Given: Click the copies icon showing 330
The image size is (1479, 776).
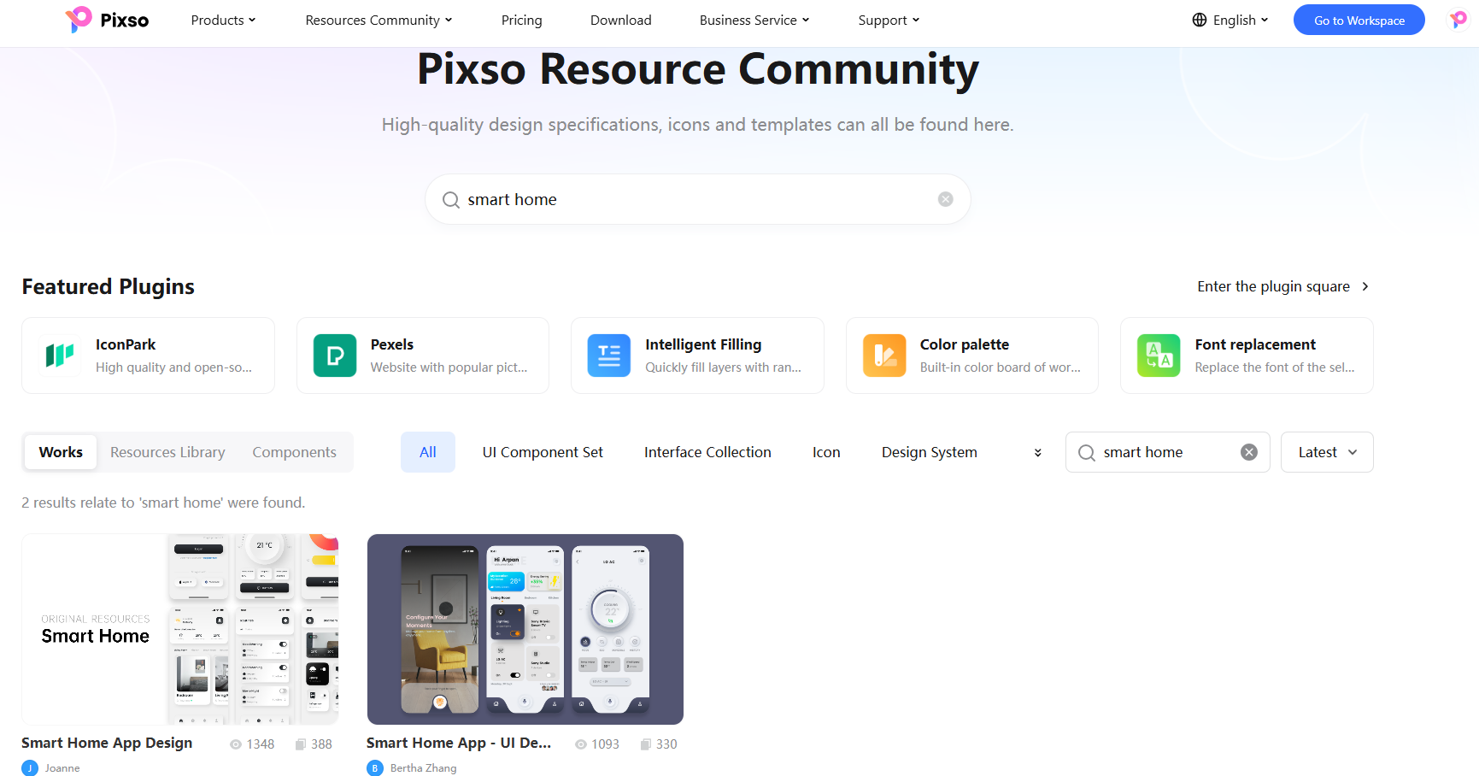Looking at the screenshot, I should [646, 744].
